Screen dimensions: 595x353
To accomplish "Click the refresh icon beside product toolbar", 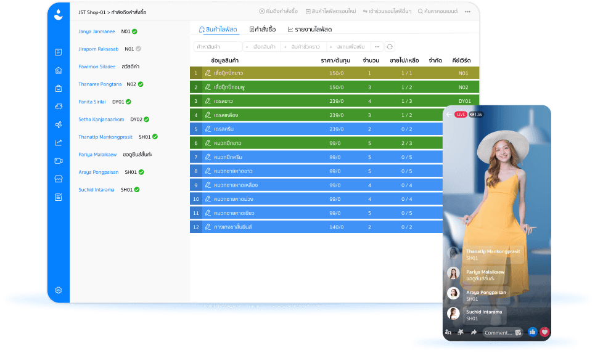I will pyautogui.click(x=389, y=47).
